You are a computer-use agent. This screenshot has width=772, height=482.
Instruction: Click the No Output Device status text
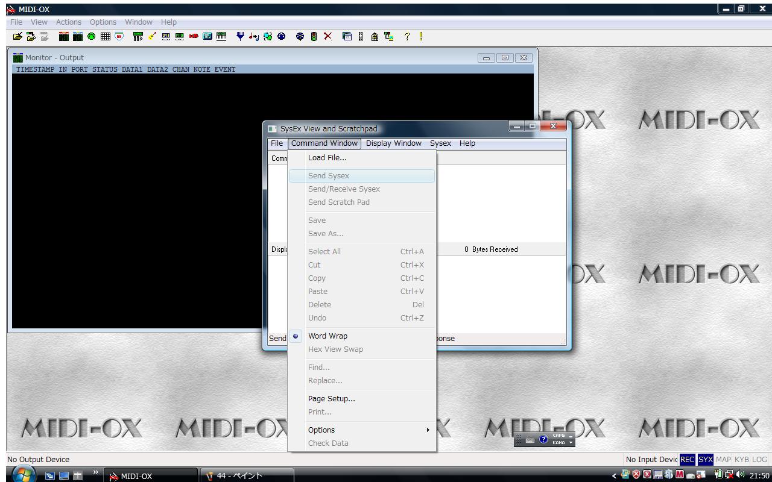click(x=39, y=460)
